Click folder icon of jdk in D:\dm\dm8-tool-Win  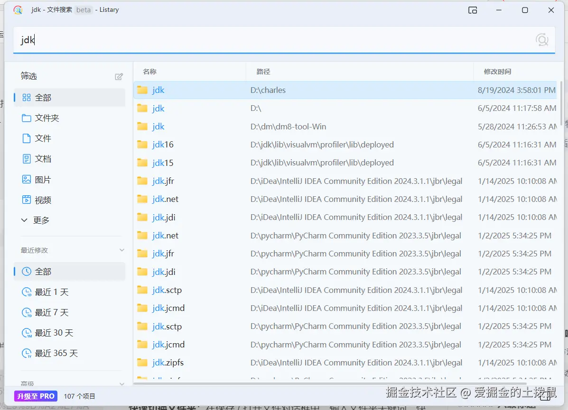(x=142, y=126)
